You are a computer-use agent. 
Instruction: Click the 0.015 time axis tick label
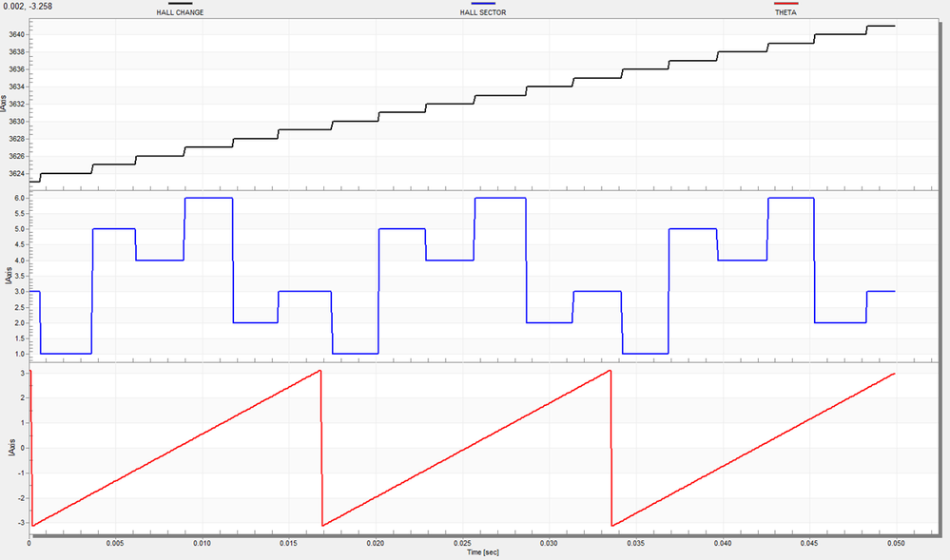288,544
